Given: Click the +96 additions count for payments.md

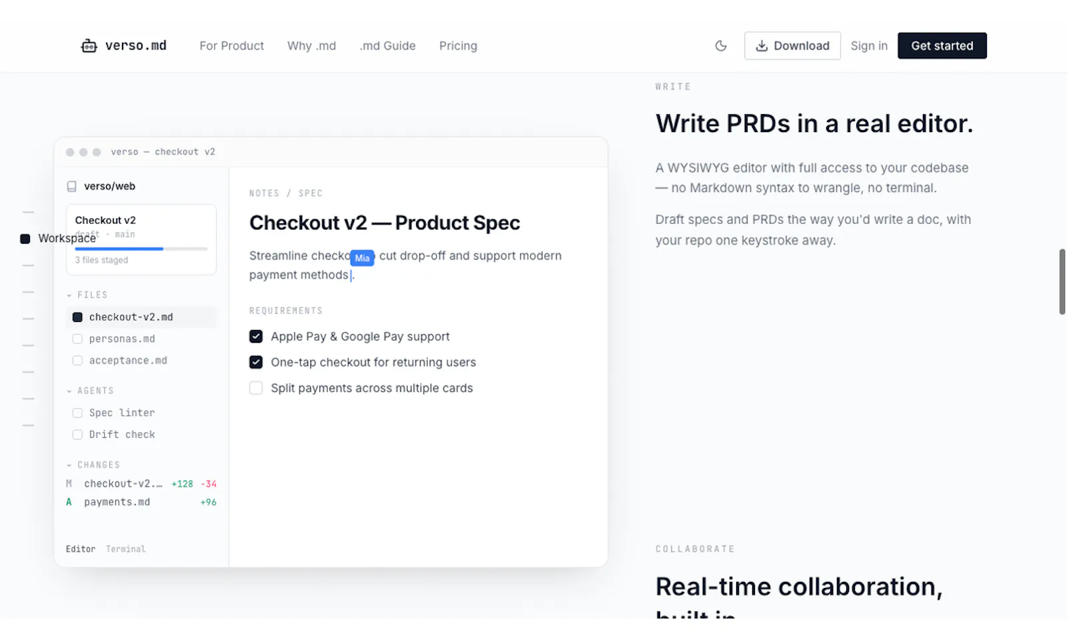Looking at the screenshot, I should coord(208,502).
